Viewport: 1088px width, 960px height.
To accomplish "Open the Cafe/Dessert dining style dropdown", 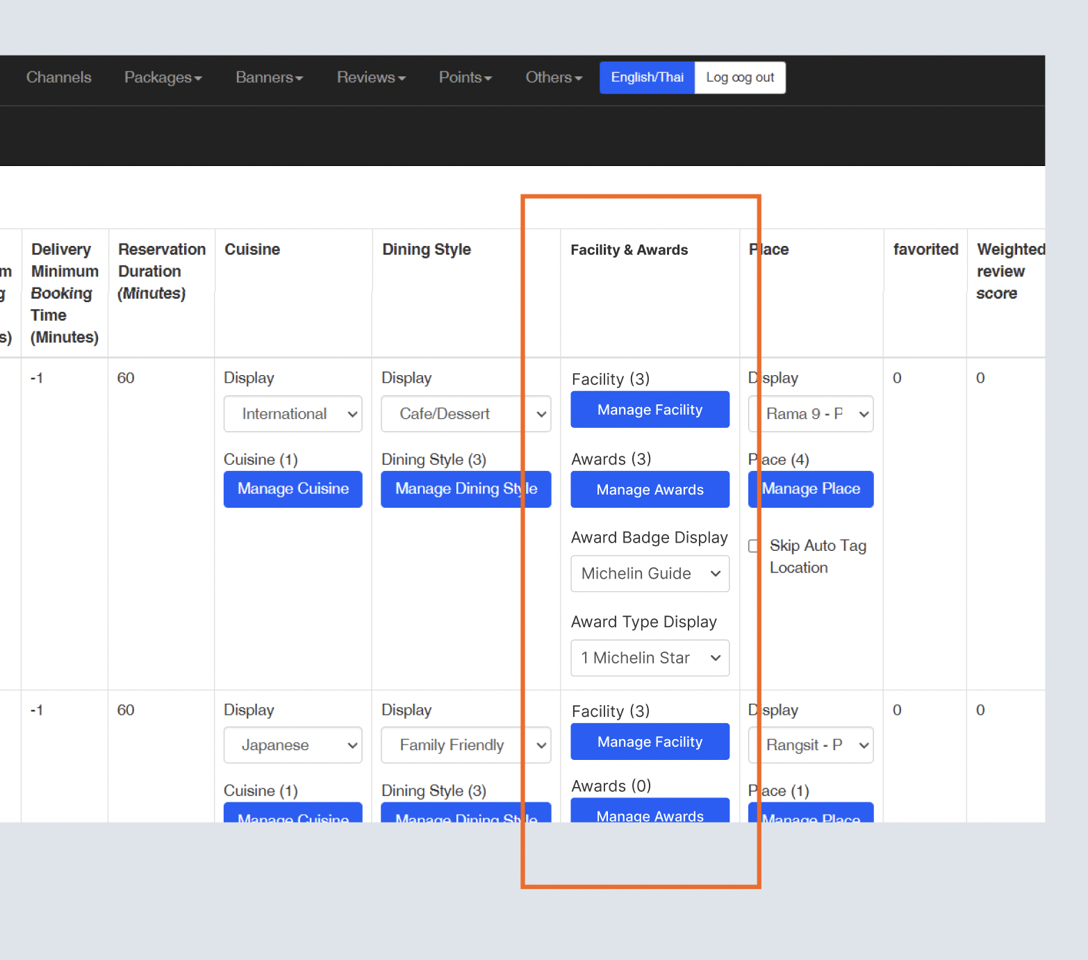I will tap(465, 414).
